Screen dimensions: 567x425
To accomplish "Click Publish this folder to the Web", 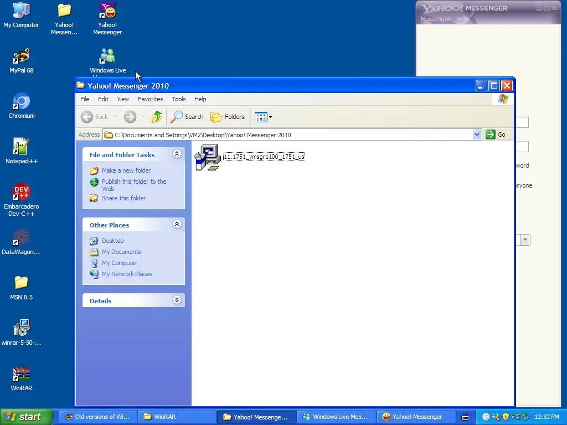I will click(134, 185).
